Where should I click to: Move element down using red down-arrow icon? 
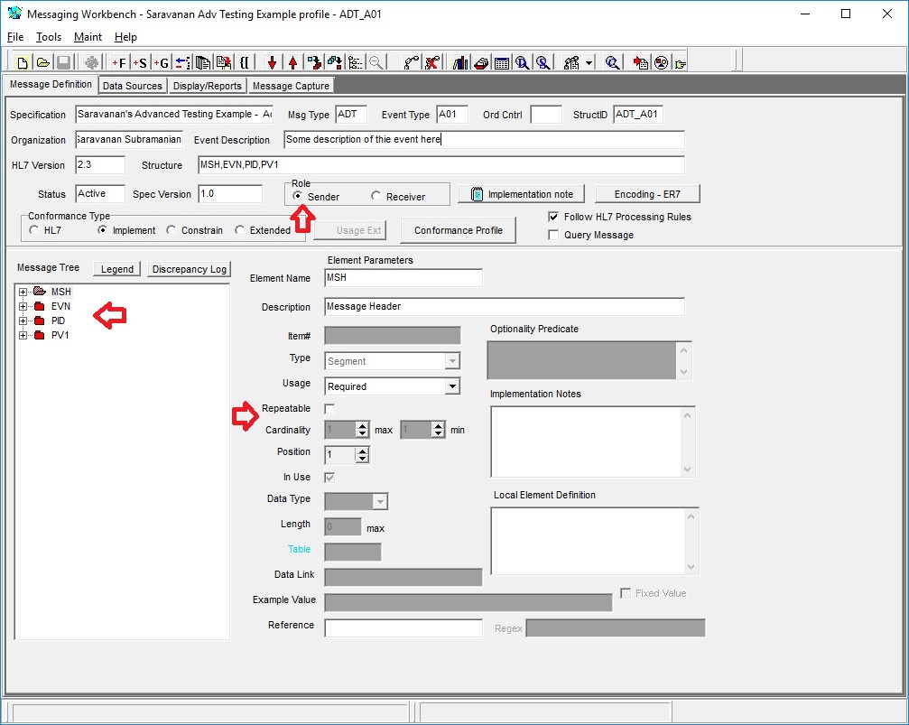tap(273, 61)
